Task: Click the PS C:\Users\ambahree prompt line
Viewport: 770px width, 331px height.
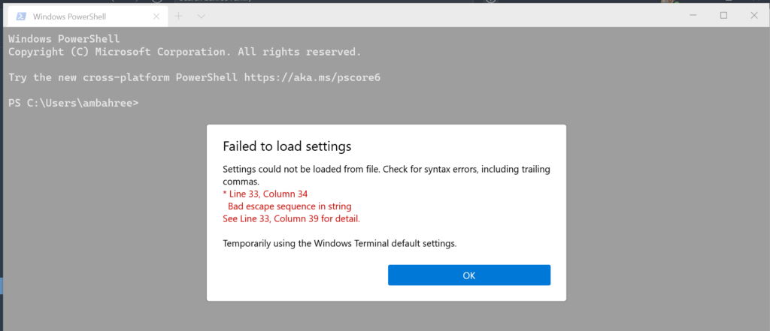Action: [x=74, y=103]
